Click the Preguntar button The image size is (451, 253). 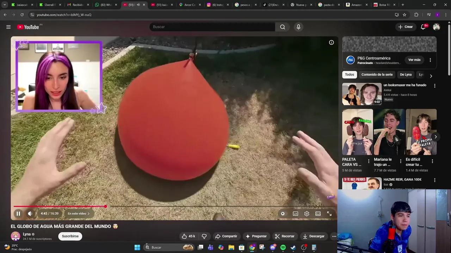(256, 236)
